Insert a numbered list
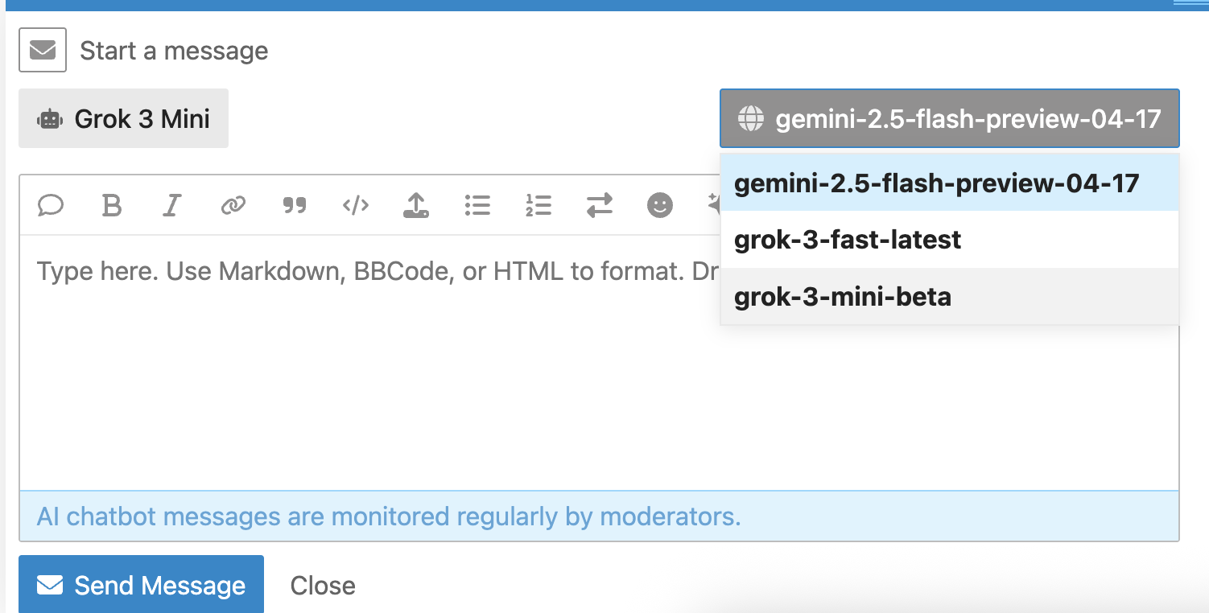 538,206
